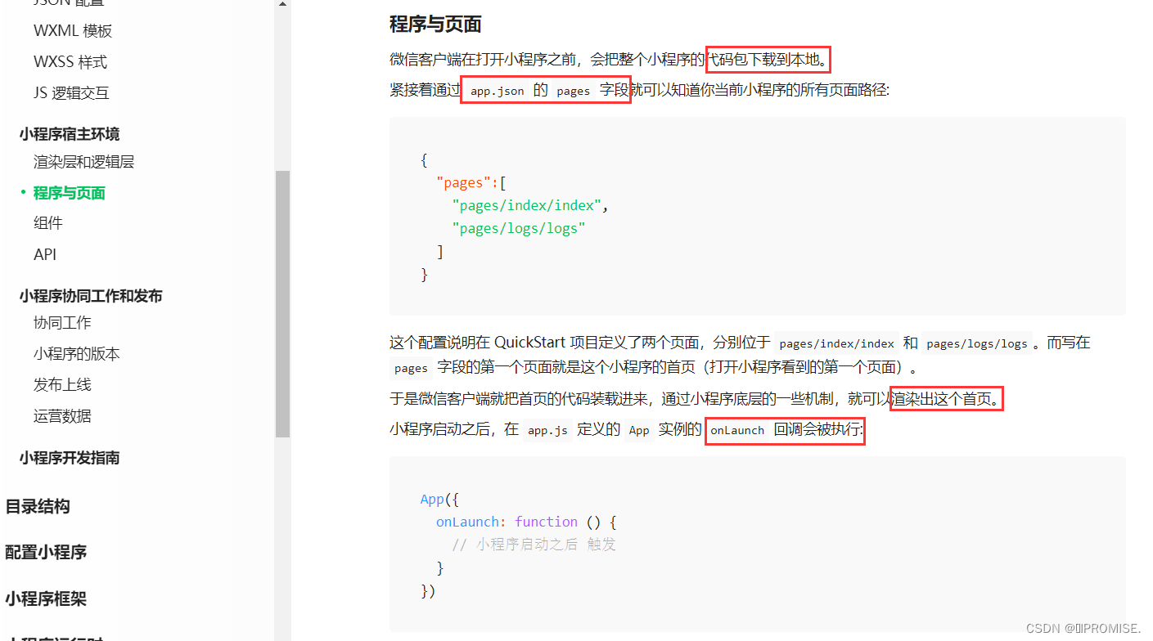Click "pages/logs/logs" string in code block
This screenshot has height=641, width=1153.
point(519,229)
